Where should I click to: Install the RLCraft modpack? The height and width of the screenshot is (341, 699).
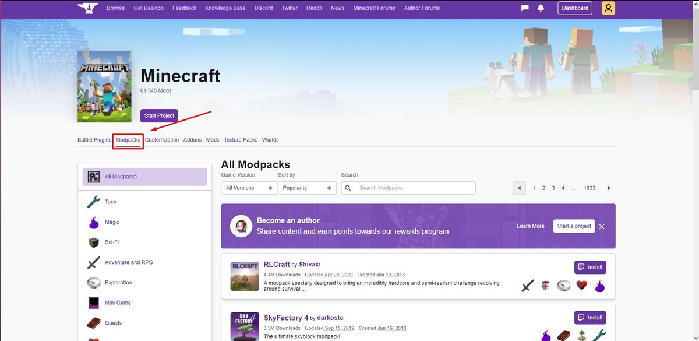click(x=590, y=268)
